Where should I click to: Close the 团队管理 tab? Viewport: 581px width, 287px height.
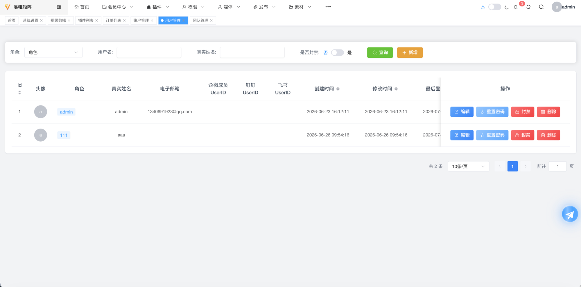(211, 21)
